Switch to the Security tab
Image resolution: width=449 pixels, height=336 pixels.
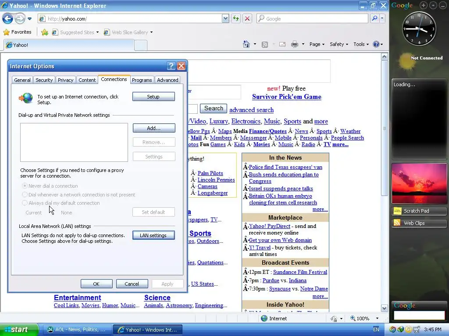tap(44, 80)
